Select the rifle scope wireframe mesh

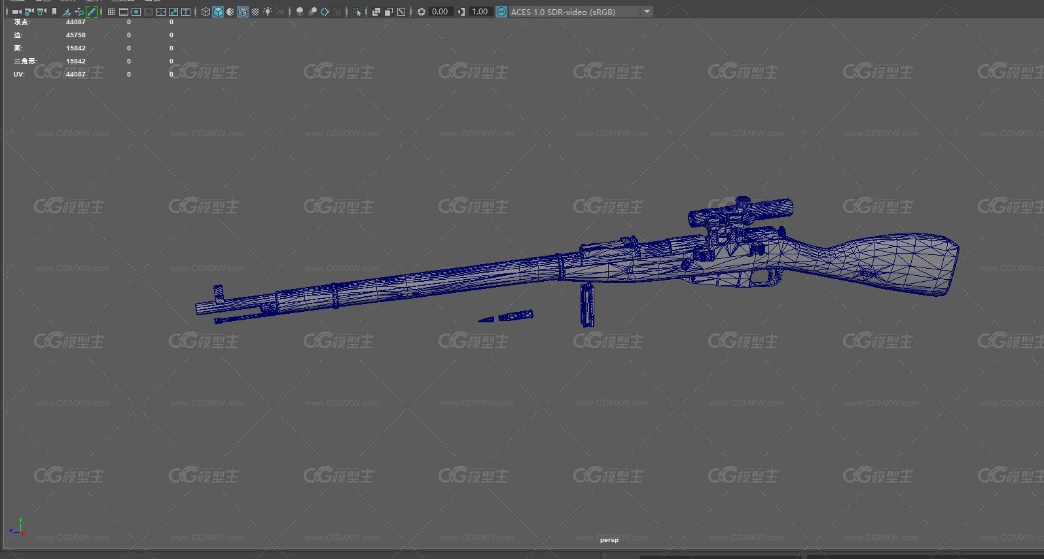point(740,212)
